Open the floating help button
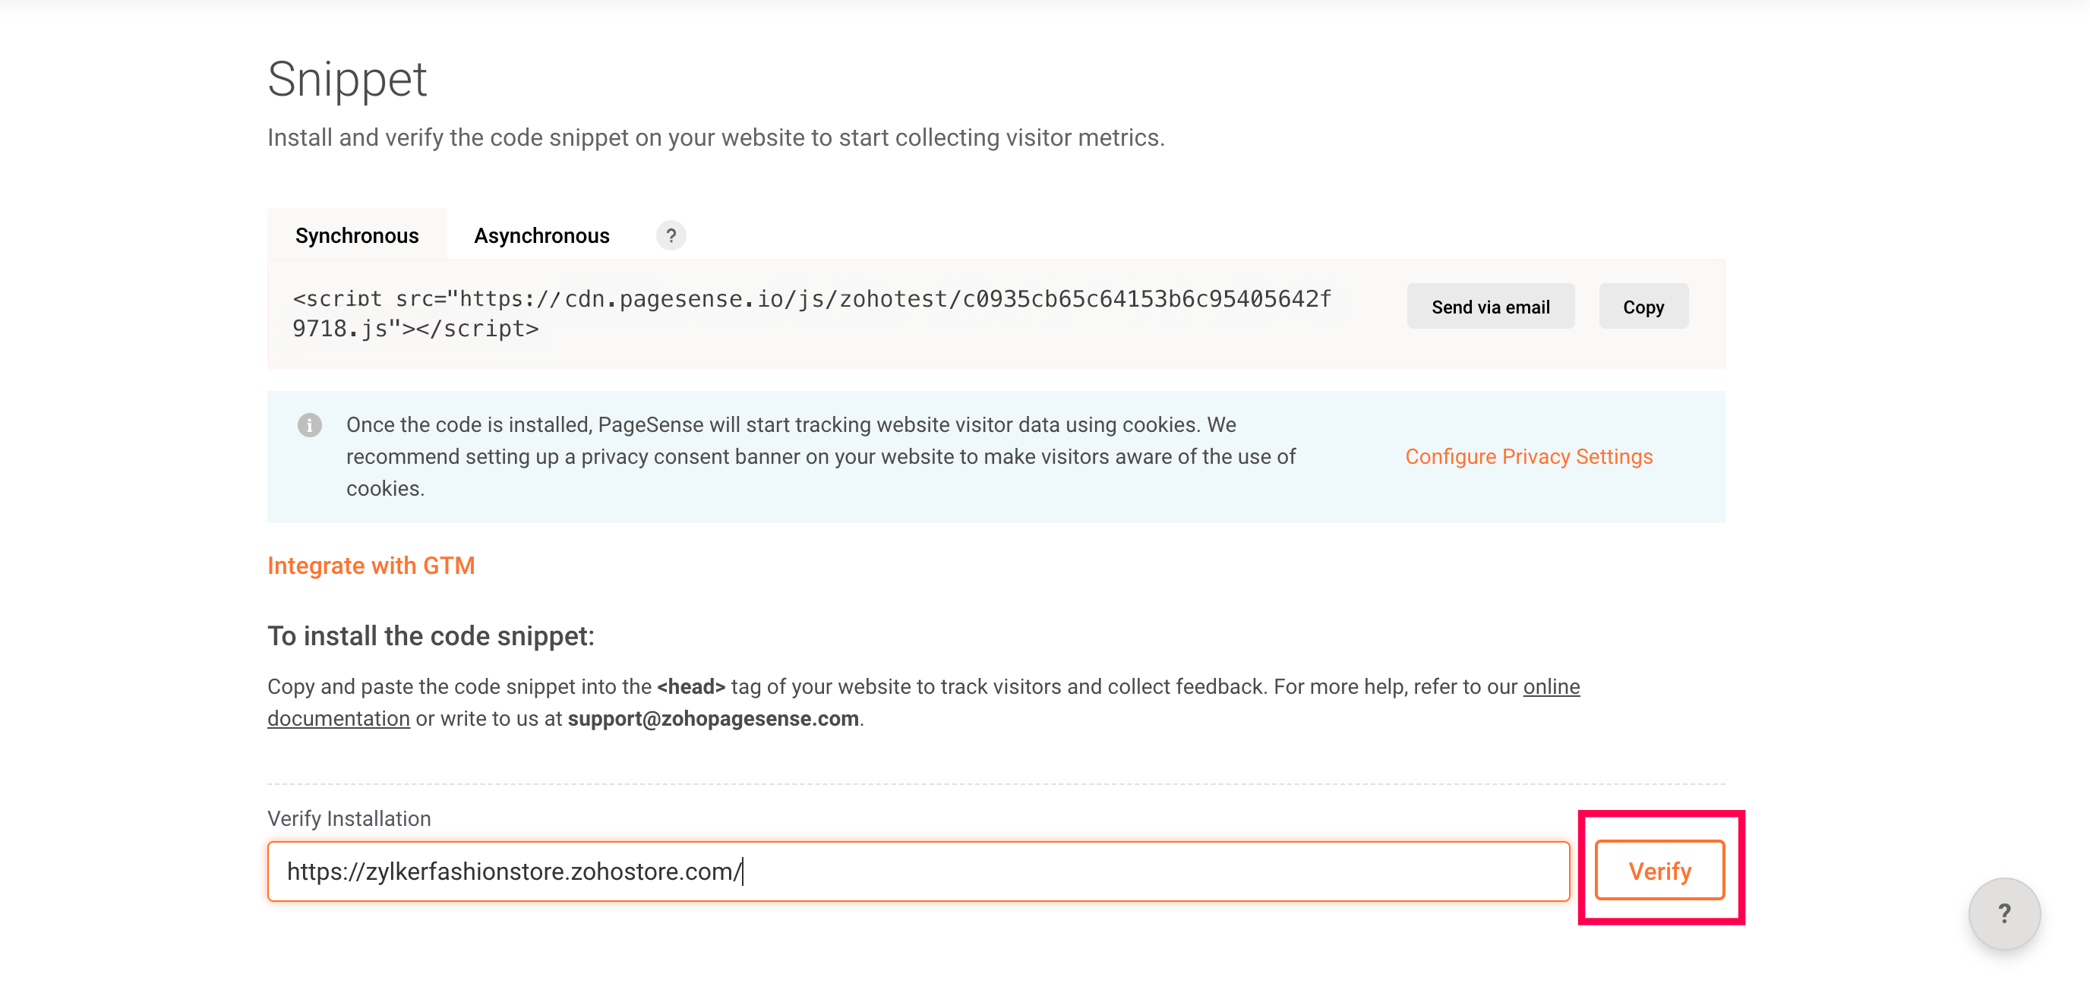 [x=2003, y=913]
